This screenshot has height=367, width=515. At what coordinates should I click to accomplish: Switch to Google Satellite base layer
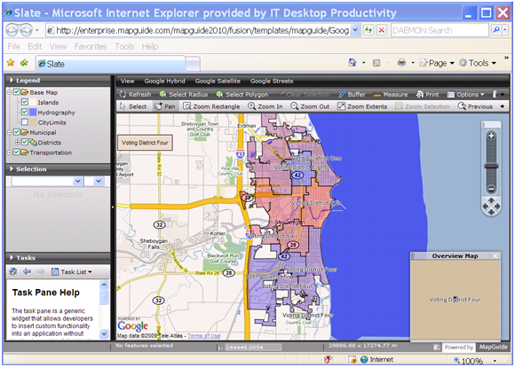[x=218, y=81]
